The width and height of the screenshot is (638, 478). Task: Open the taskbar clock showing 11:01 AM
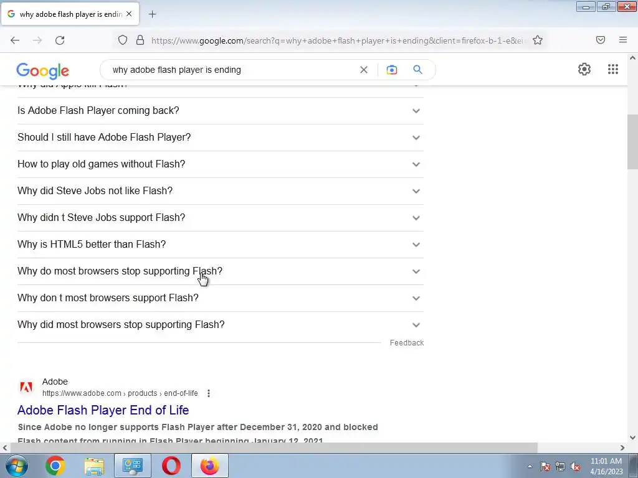(606, 466)
